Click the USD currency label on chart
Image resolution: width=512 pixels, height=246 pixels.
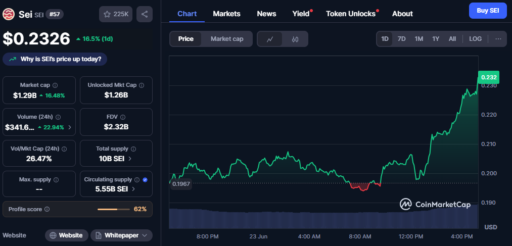point(491,227)
